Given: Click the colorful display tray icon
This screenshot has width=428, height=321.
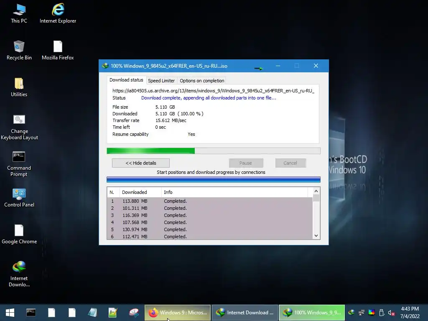Looking at the screenshot, I should click(372, 313).
